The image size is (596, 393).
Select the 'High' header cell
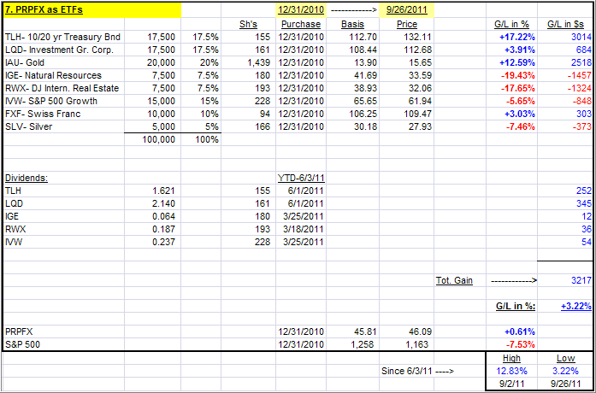[x=511, y=359]
